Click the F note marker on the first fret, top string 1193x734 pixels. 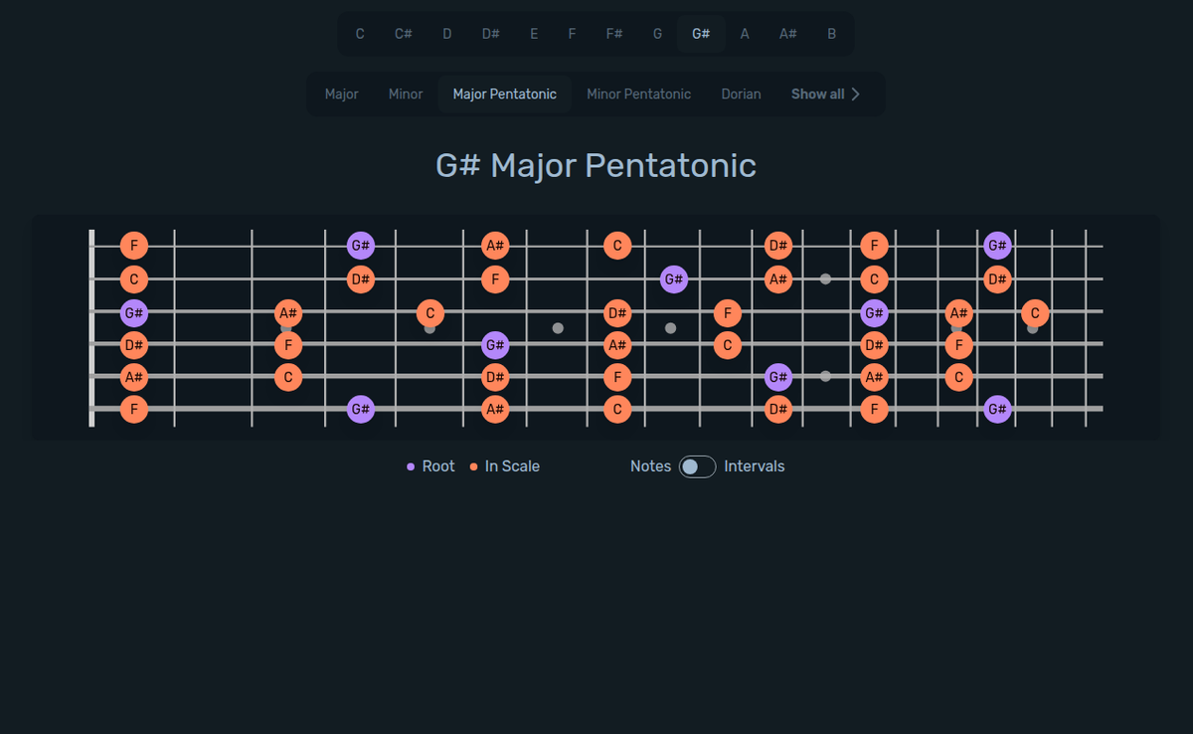(134, 246)
